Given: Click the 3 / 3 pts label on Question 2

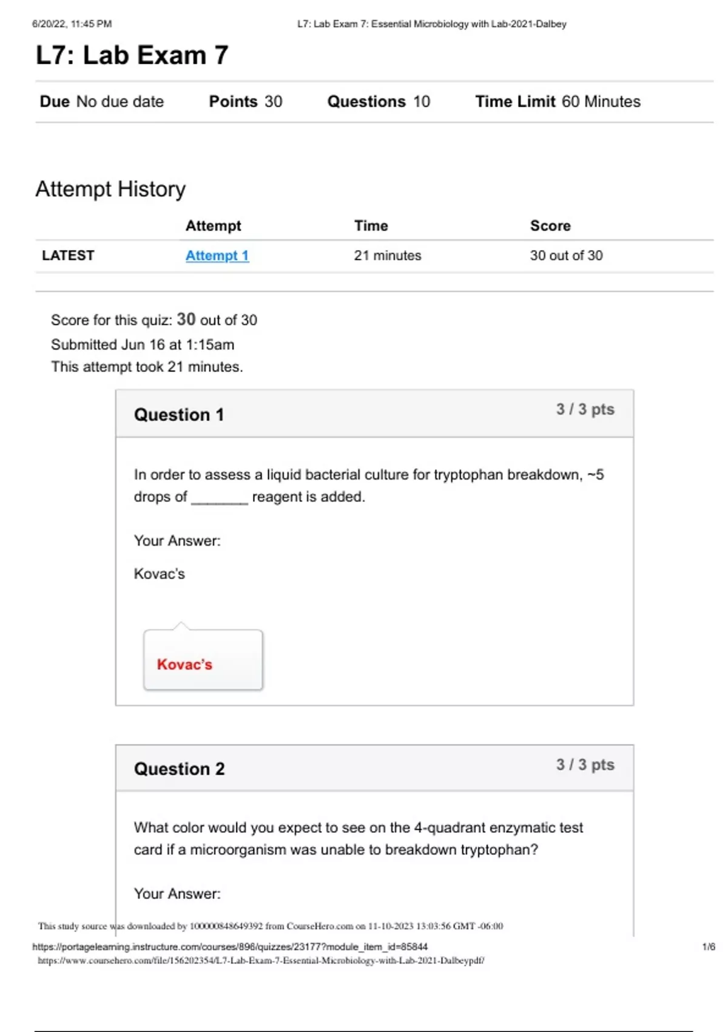Looking at the screenshot, I should pos(585,765).
